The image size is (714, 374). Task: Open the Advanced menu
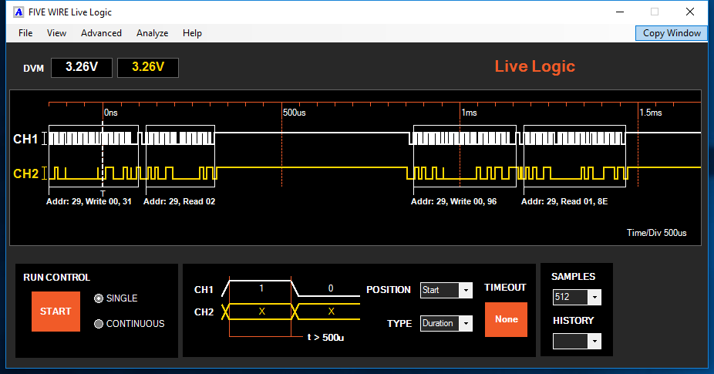101,33
